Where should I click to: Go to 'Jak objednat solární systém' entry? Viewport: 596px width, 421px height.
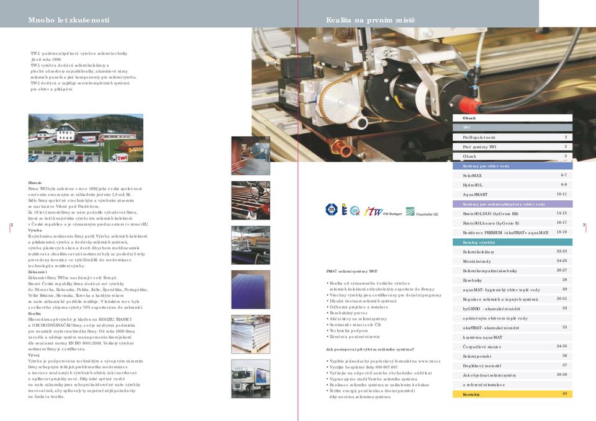tap(512, 375)
